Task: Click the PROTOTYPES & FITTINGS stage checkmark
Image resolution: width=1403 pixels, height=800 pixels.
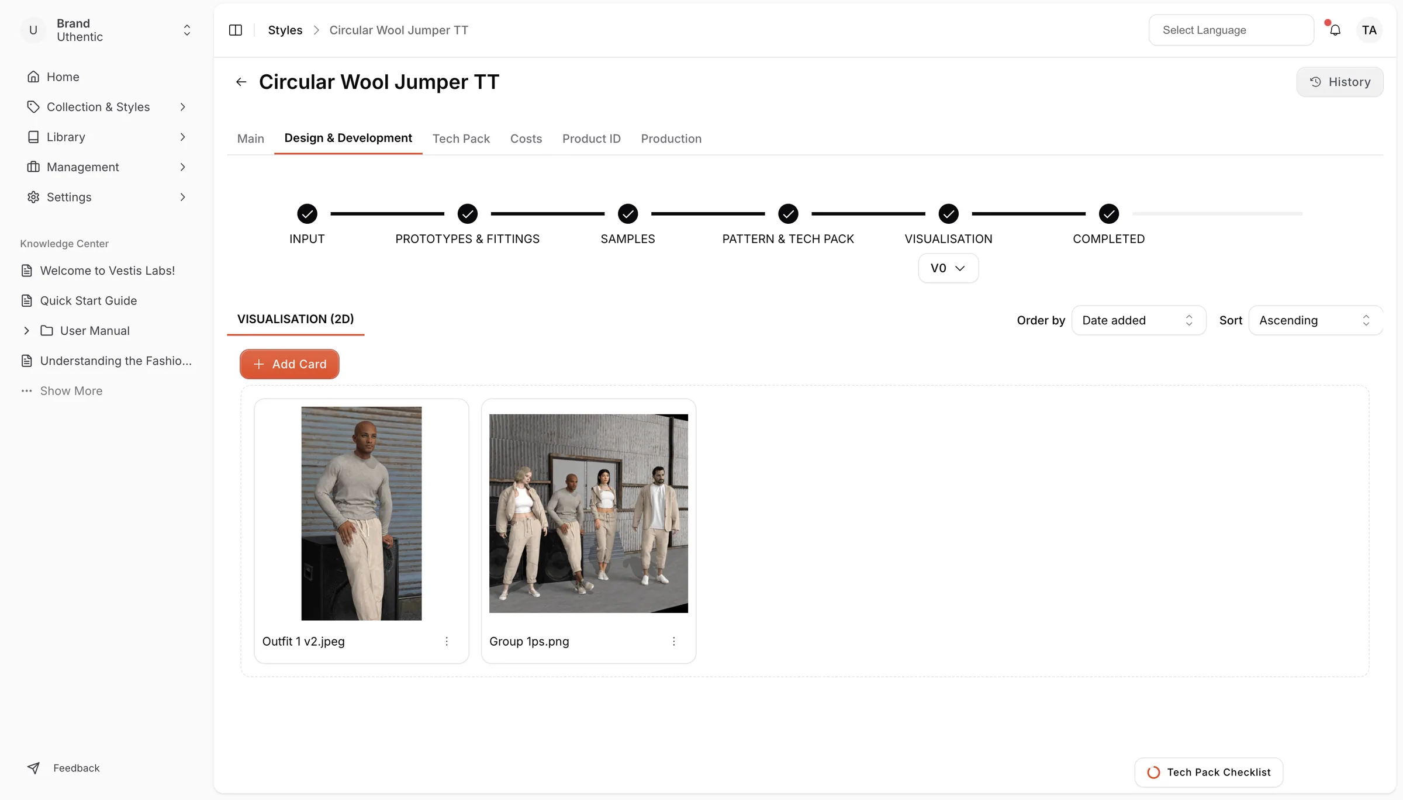Action: pos(468,214)
